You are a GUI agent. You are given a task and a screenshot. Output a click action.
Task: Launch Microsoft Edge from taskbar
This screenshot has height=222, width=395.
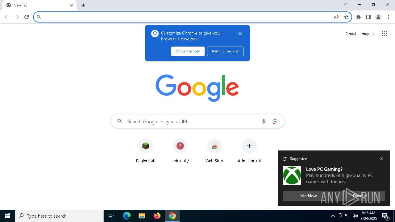click(x=127, y=216)
